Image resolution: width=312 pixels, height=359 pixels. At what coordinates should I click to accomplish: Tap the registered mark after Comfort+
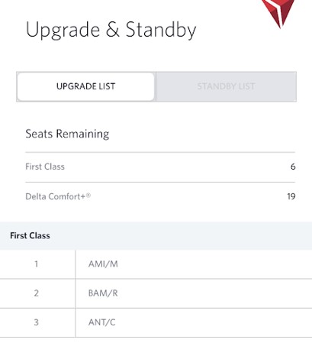point(88,196)
